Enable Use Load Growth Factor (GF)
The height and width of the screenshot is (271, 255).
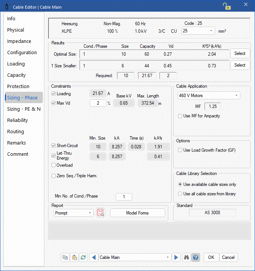pos(180,150)
